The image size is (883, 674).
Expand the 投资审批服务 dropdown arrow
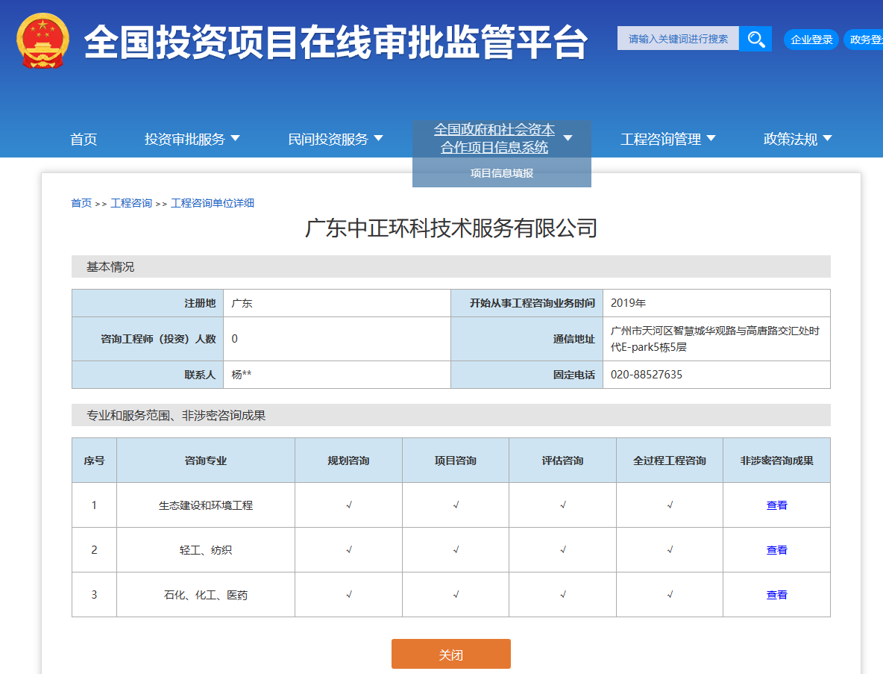click(236, 138)
